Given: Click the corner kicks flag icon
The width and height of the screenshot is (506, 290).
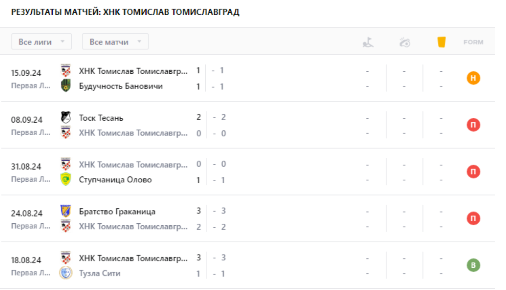Looking at the screenshot, I should click(x=368, y=41).
